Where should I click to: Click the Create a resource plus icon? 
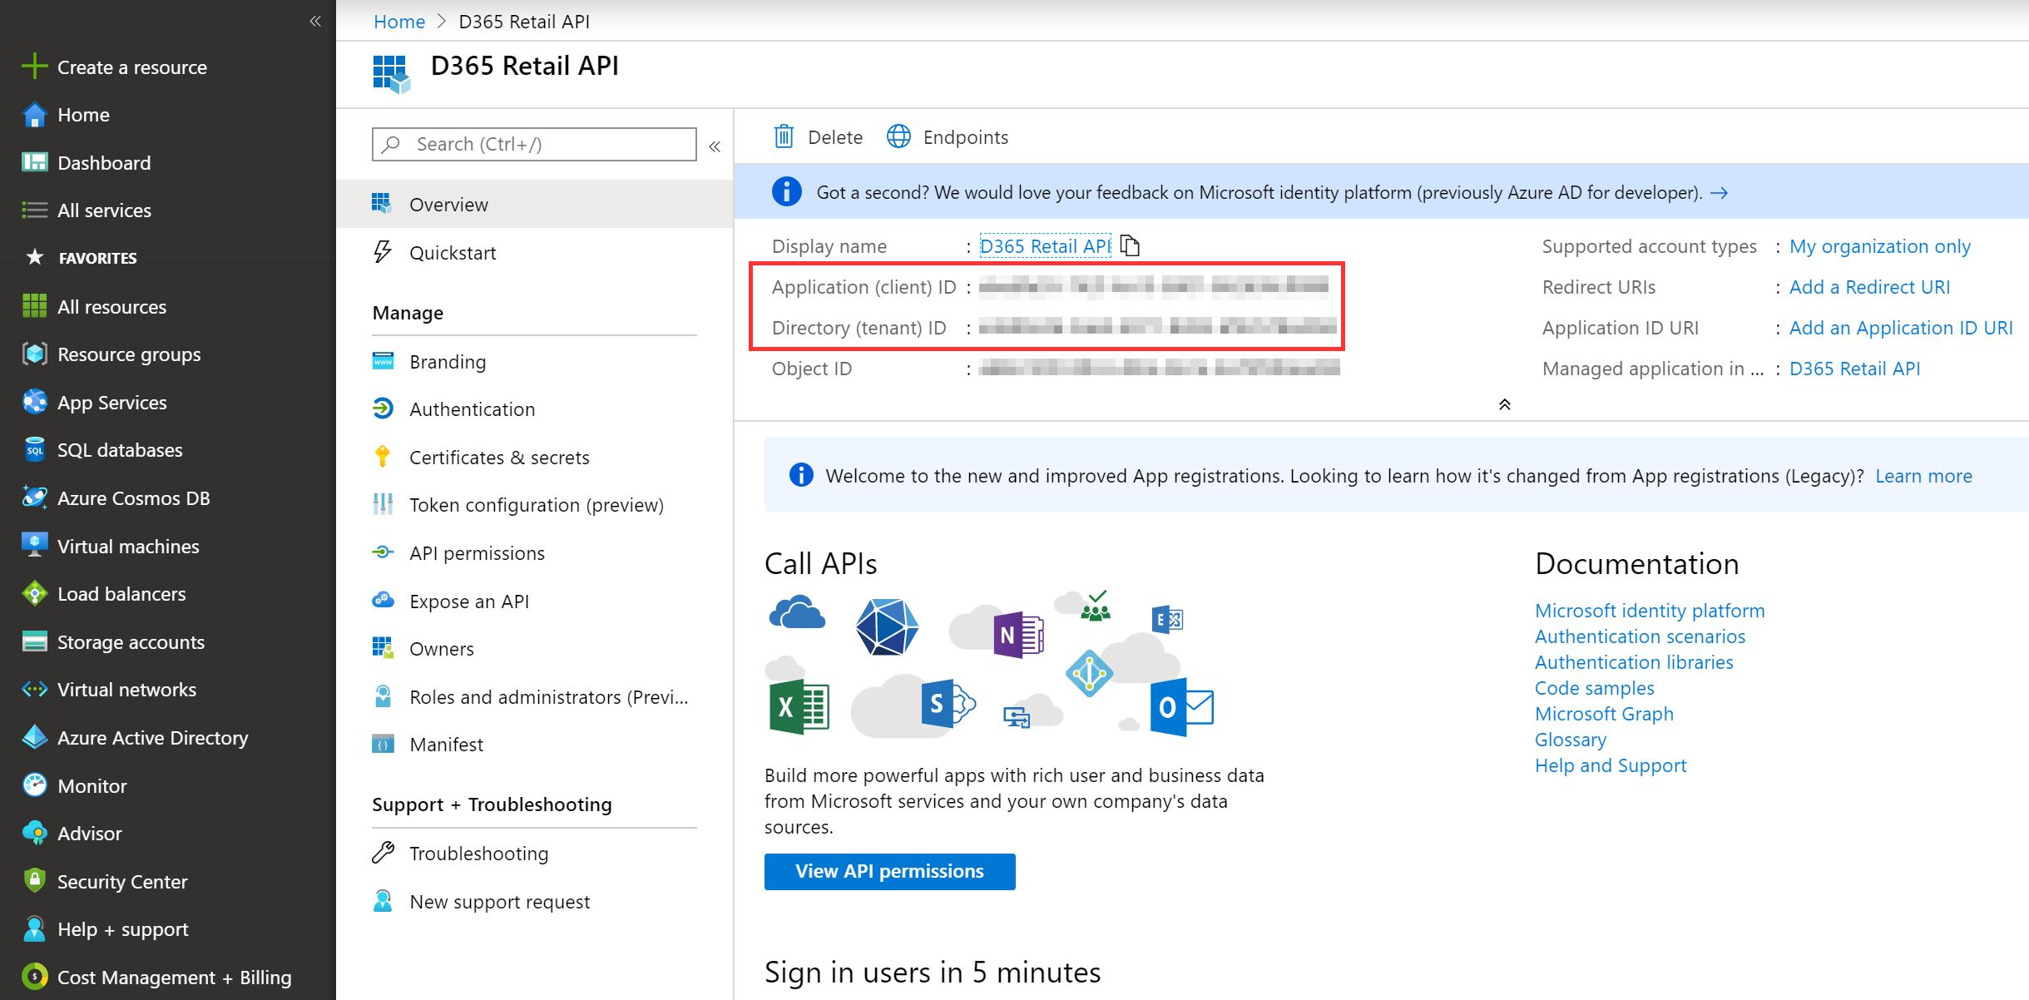tap(34, 67)
